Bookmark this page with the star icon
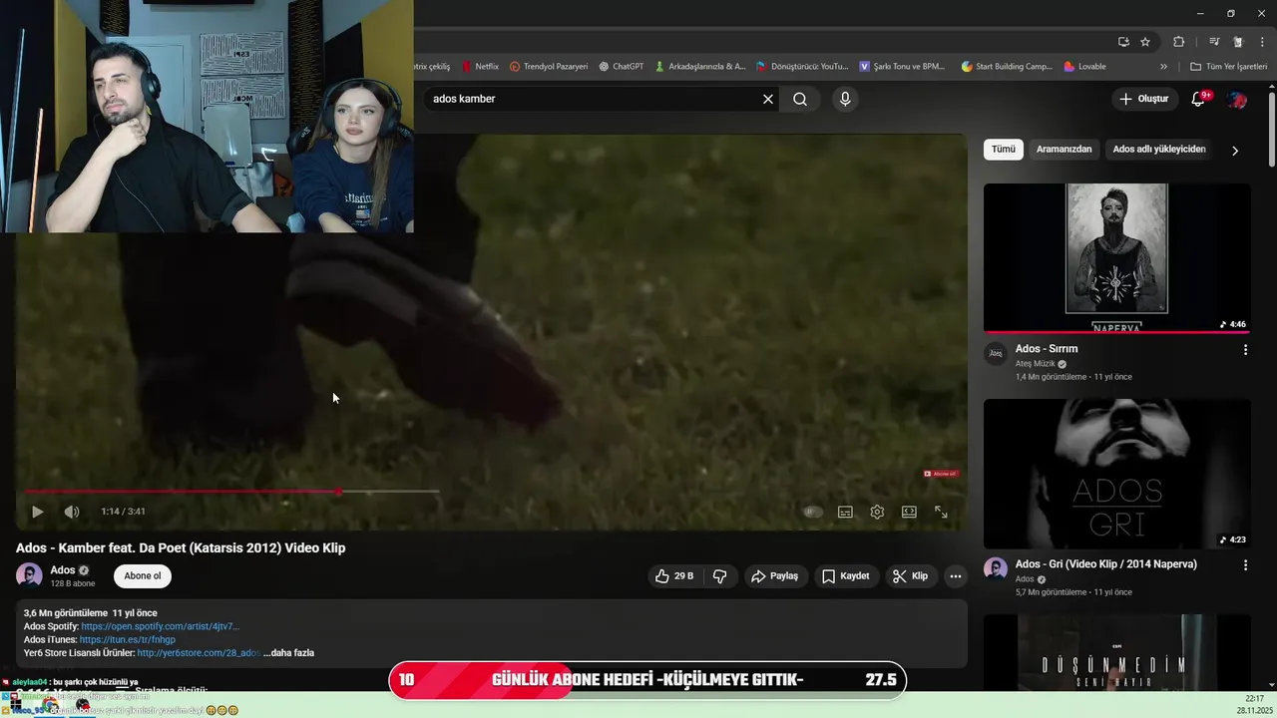Screen dimensions: 1277x718 pyautogui.click(x=1145, y=42)
